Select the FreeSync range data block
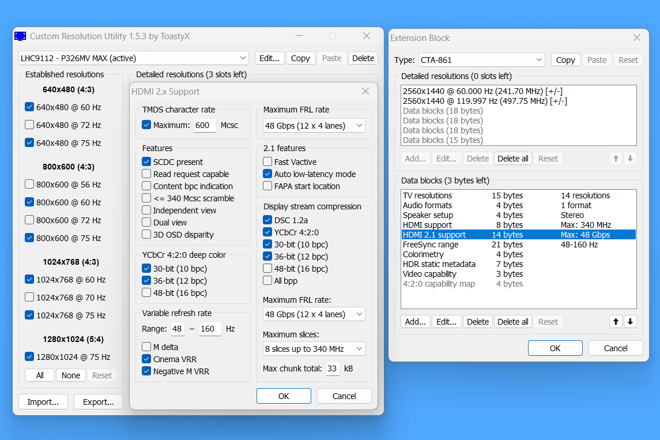This screenshot has width=660, height=440. (430, 245)
